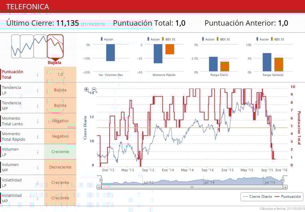Click the Creciente value for Volatilidad MP
This screenshot has height=212, width=305.
tap(60, 198)
